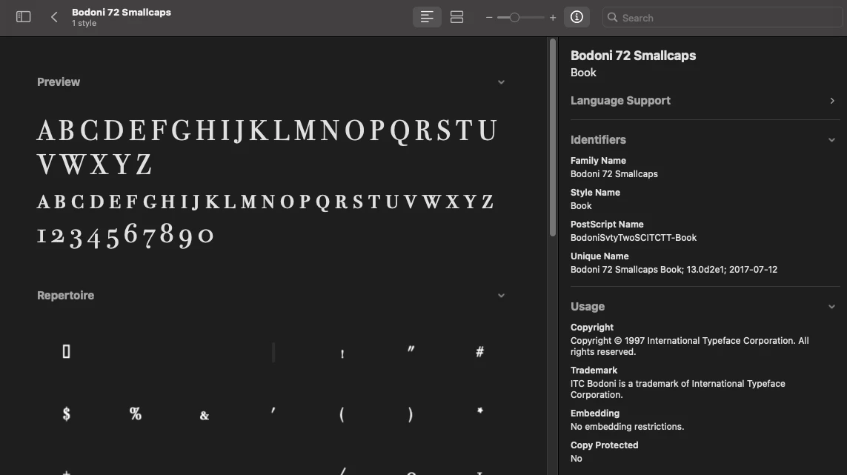Click the ITC Bodoni trademark text
Image resolution: width=847 pixels, height=475 pixels.
[678, 389]
